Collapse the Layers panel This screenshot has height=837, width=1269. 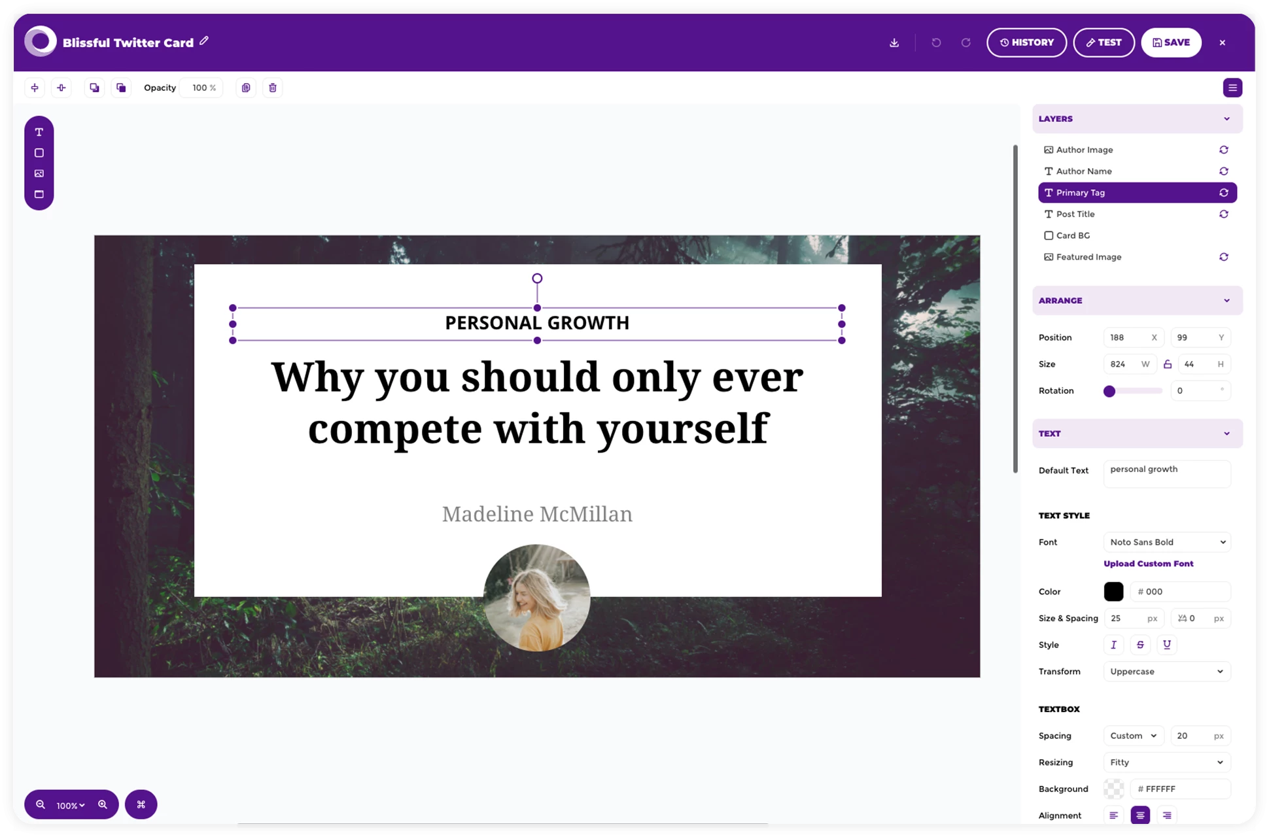pyautogui.click(x=1226, y=119)
